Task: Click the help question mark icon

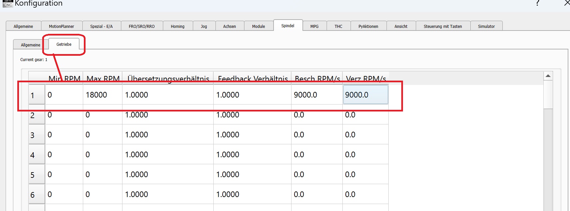Action: tap(537, 3)
